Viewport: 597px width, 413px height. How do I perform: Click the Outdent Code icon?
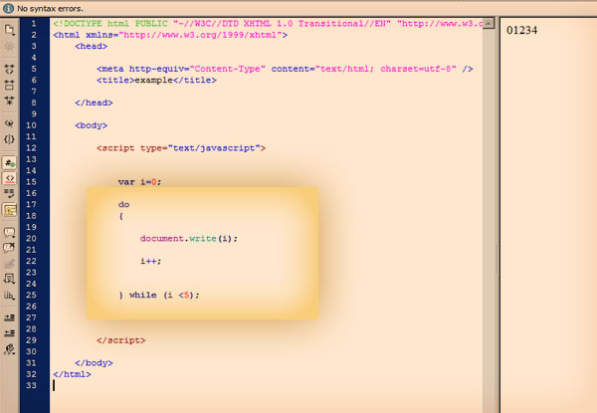[9, 333]
